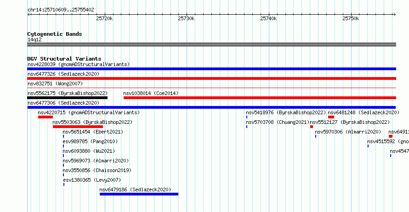Open the nsv5512127 (ByrskaBishop2022) label

click(350, 122)
